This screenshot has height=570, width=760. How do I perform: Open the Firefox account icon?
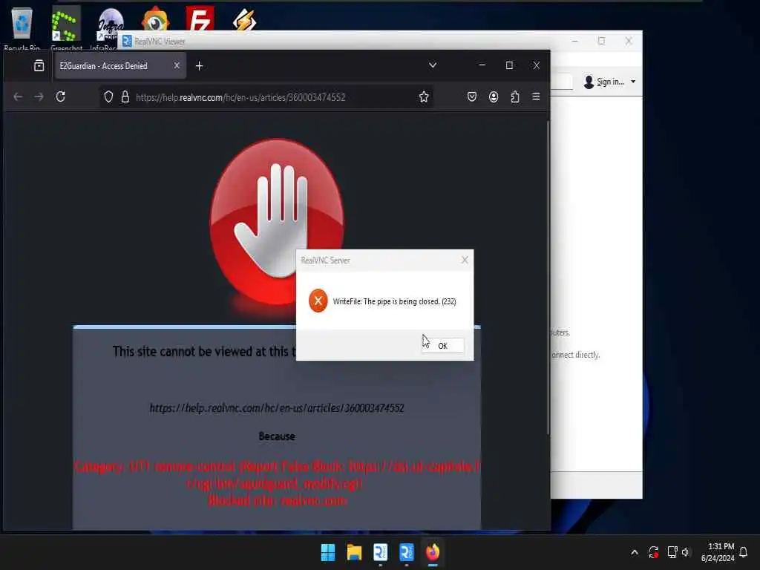click(x=494, y=97)
